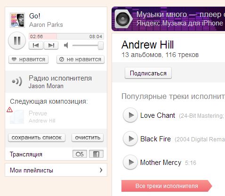Click the Andrew Hill page heading
225x196 pixels.
(148, 45)
